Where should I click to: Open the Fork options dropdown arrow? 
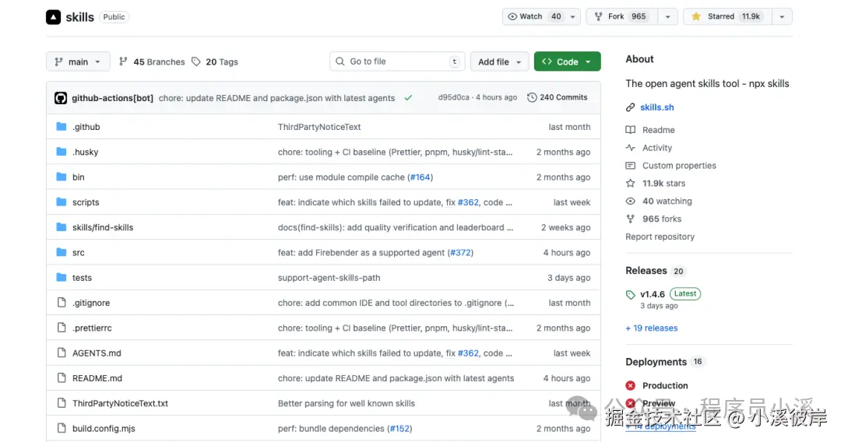point(668,16)
